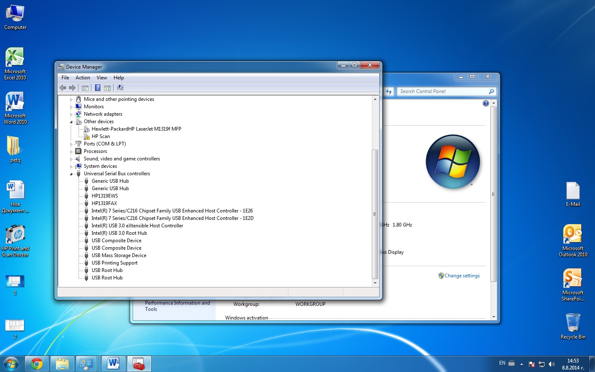This screenshot has width=595, height=372.
Task: Collapse the Universal Serial Bus controllers node
Action: click(71, 174)
